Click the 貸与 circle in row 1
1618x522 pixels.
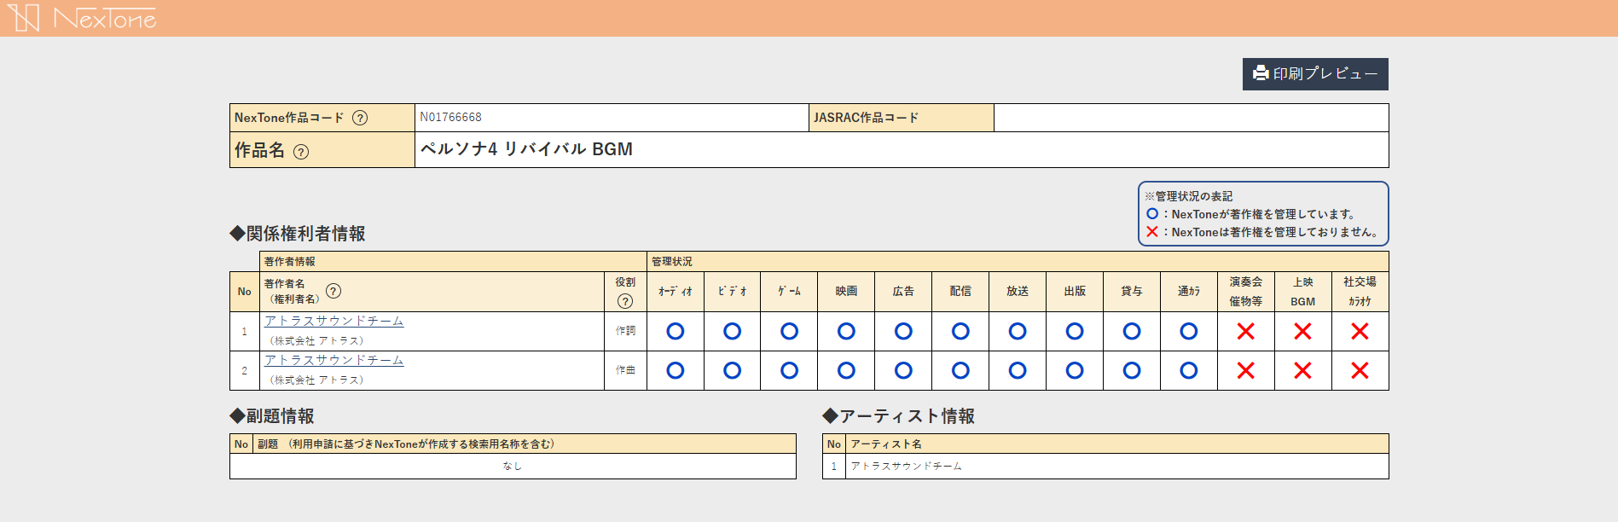[x=1132, y=331]
